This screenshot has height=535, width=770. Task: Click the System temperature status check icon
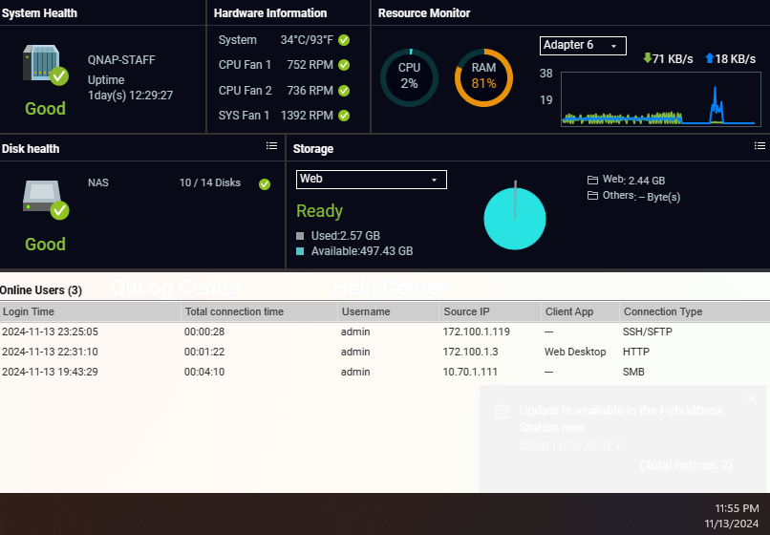pyautogui.click(x=344, y=40)
